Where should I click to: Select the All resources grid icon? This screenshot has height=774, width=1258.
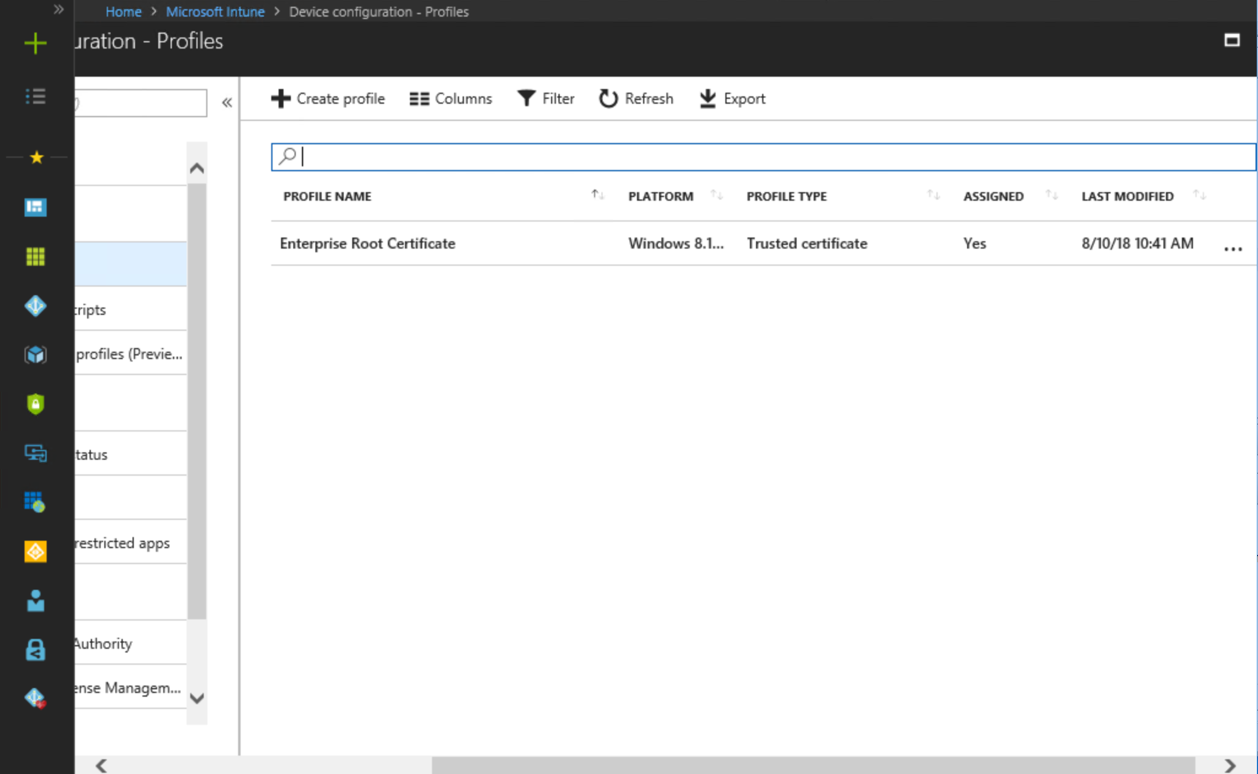pyautogui.click(x=36, y=257)
